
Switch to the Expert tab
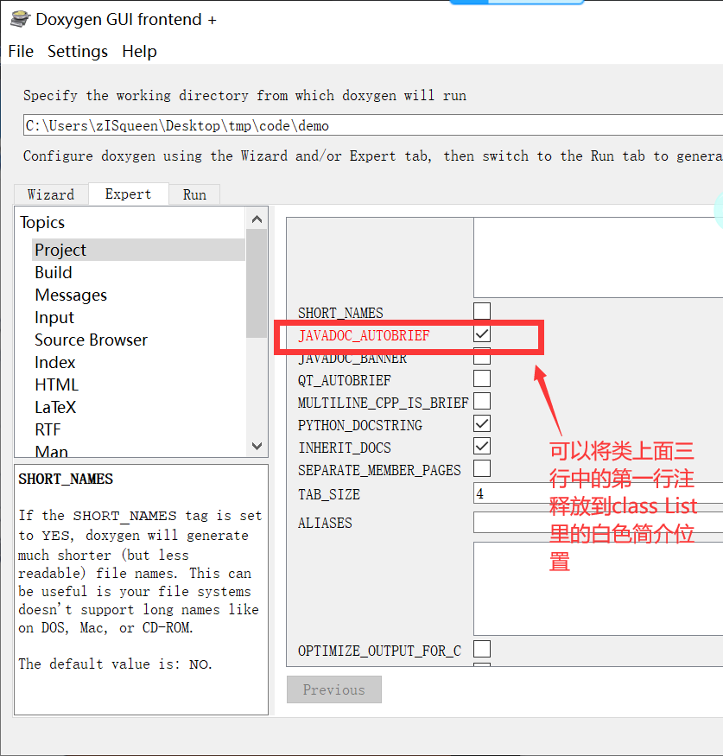[x=128, y=194]
